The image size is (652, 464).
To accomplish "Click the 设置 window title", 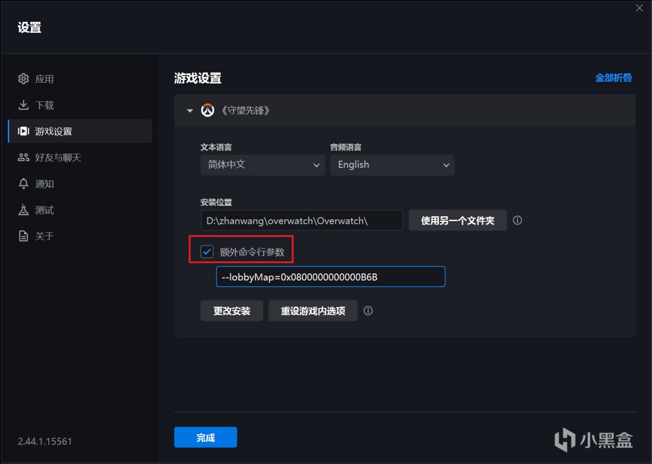I will click(30, 28).
